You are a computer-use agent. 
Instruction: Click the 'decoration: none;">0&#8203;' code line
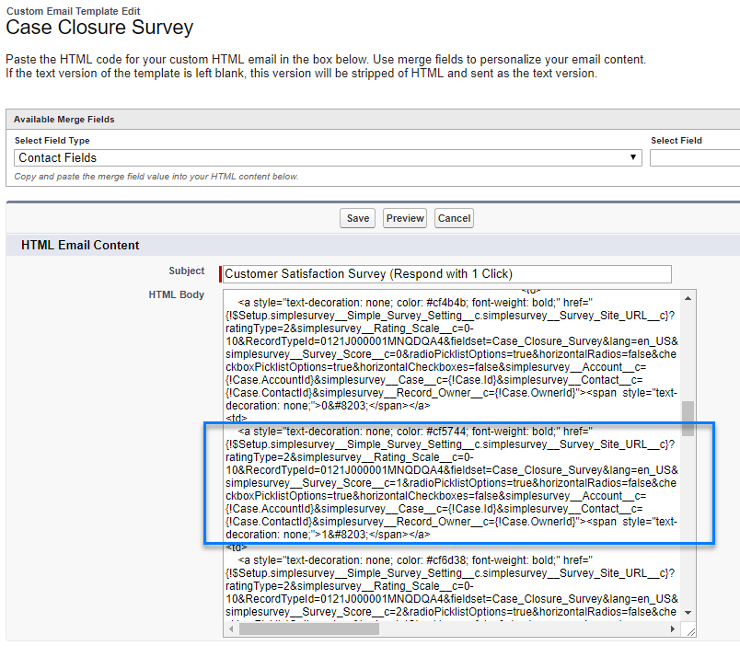328,406
